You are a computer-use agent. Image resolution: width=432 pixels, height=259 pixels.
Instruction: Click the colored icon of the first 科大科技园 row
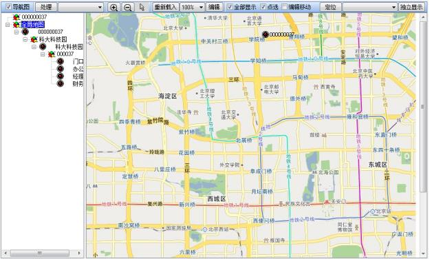click(34, 39)
